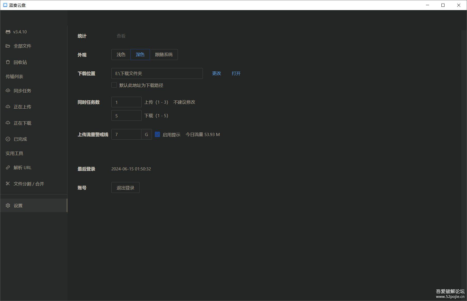This screenshot has height=301, width=467.
Task: Disable 启用提示 checkbox
Action: pos(157,134)
